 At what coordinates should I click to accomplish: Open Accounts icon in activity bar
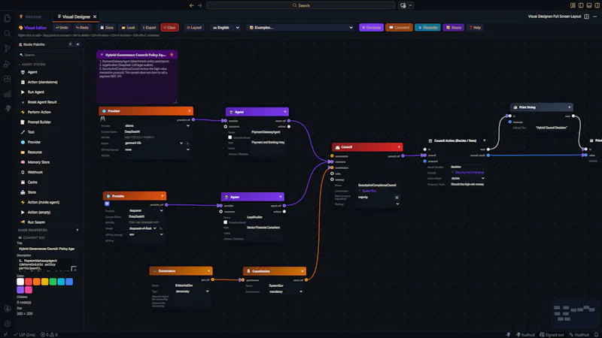[x=8, y=309]
